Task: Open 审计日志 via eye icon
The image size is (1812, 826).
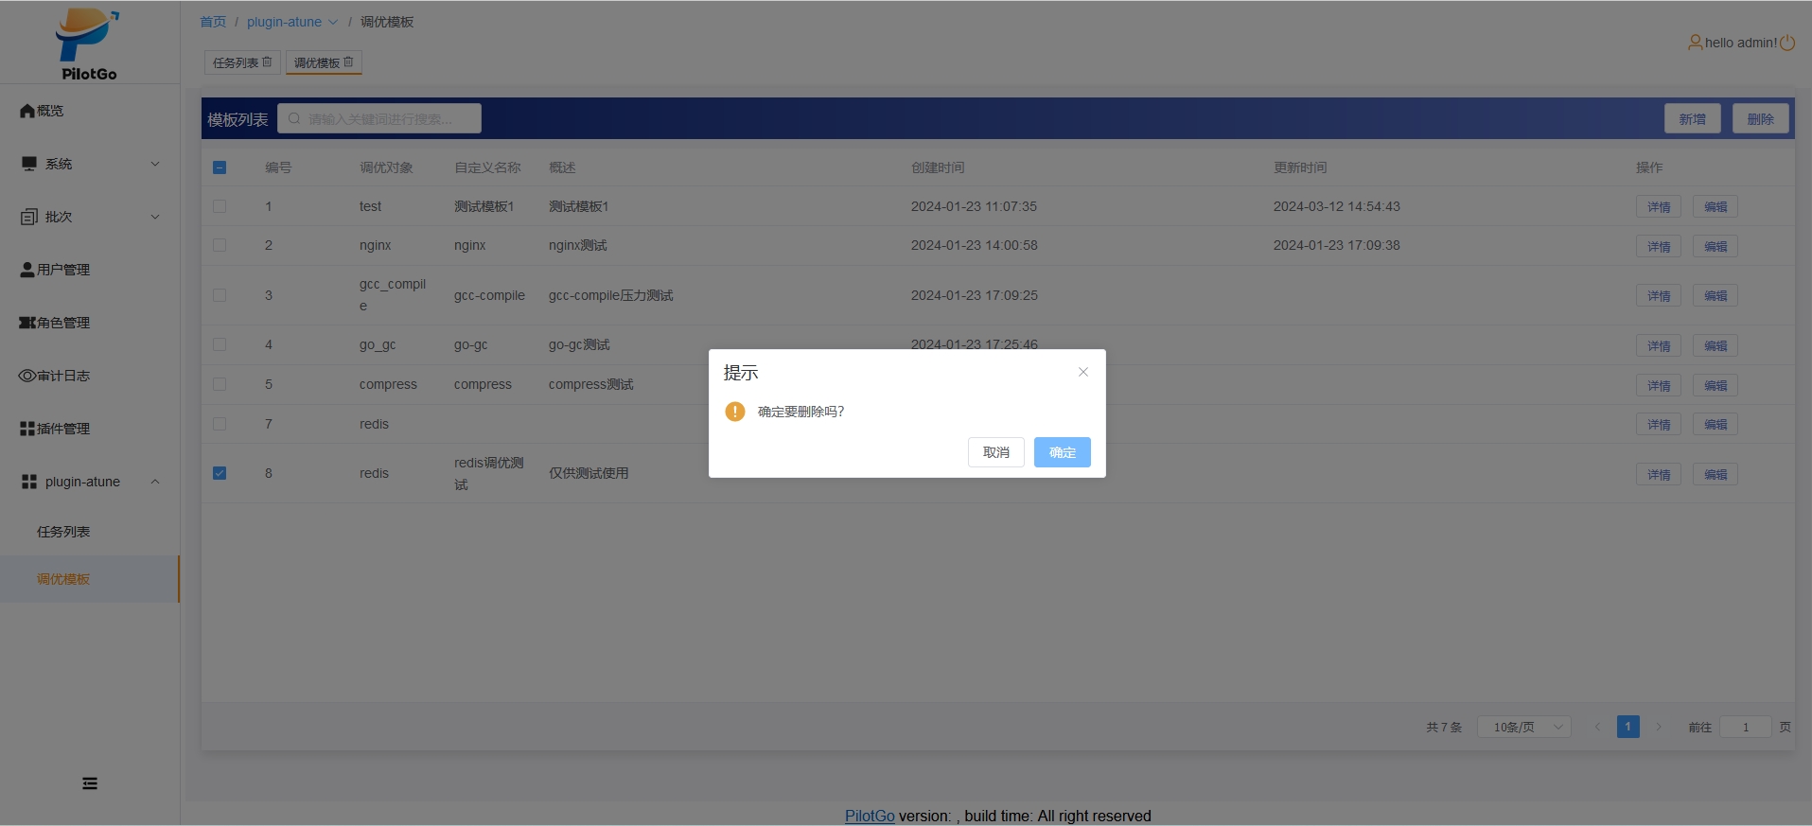Action: 27,376
